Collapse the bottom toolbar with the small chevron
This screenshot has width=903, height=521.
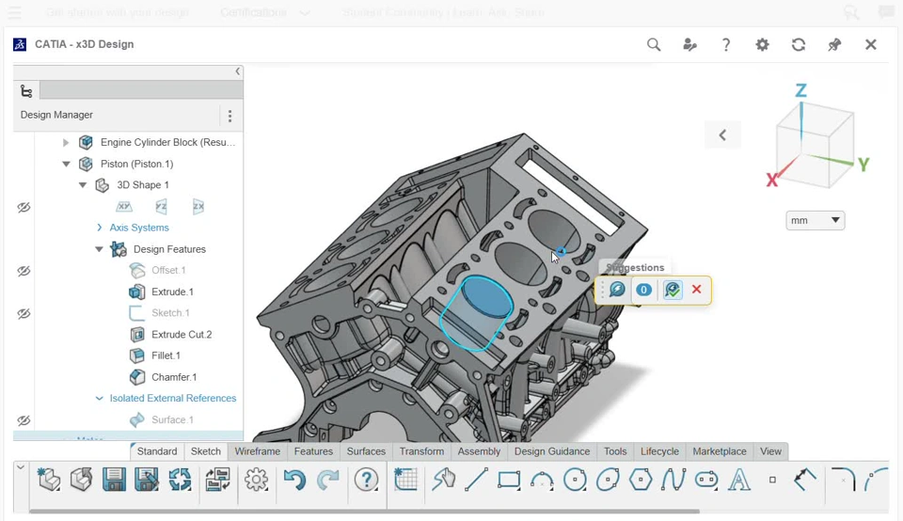(x=20, y=466)
